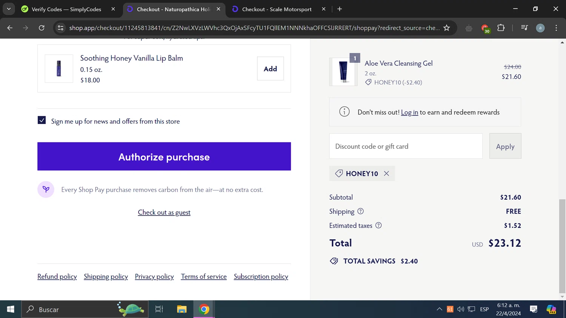Close the Checkout - Naturopathica tab

coord(218,9)
